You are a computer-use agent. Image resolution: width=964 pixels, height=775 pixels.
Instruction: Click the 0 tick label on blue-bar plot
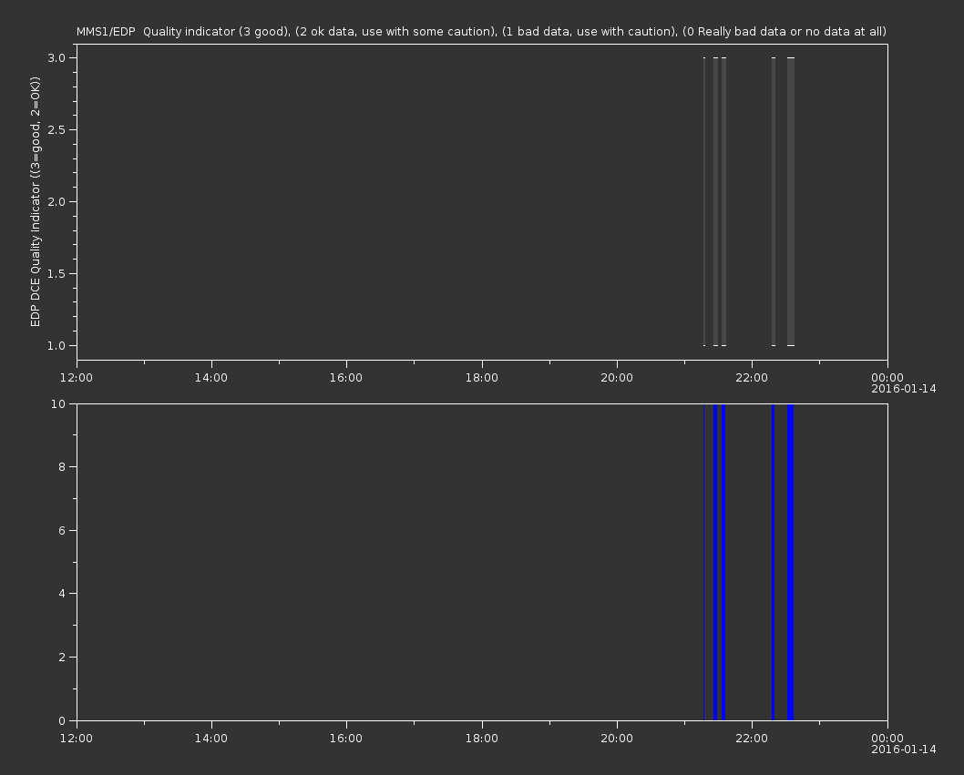62,720
